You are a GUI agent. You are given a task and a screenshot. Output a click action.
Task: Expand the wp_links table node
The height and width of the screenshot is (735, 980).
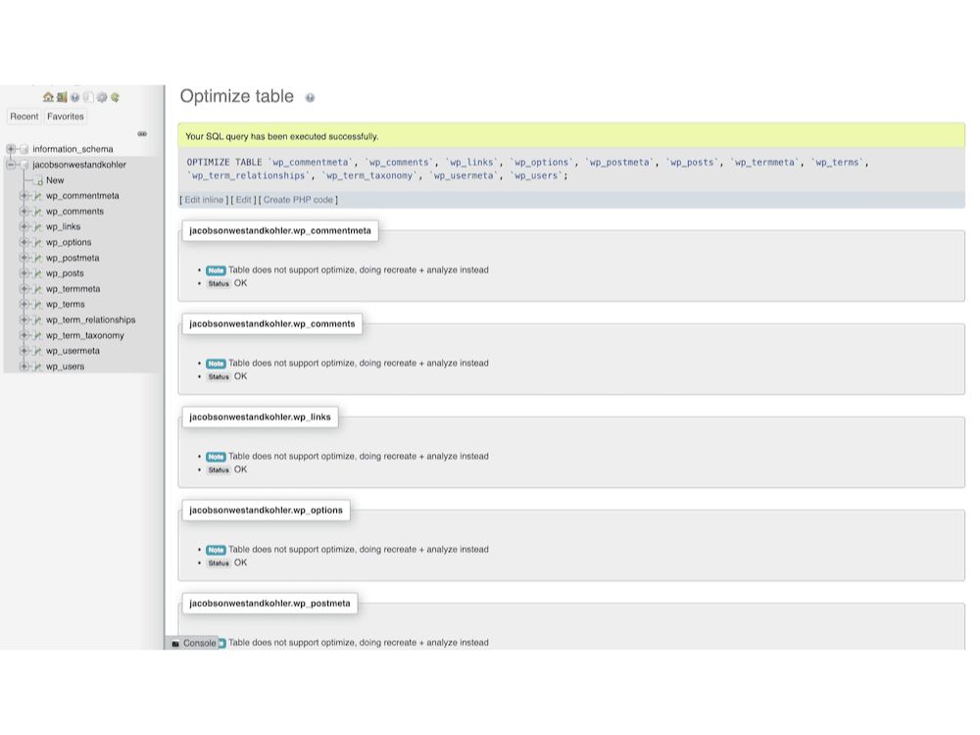[x=24, y=227]
